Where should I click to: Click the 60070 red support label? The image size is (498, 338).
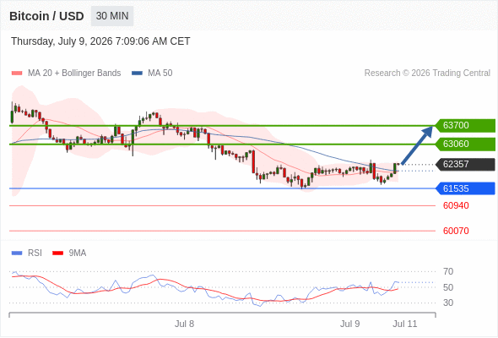coord(456,231)
